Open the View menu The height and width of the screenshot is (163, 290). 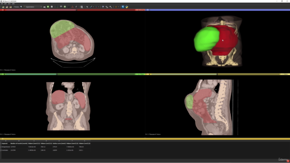click(x=9, y=4)
